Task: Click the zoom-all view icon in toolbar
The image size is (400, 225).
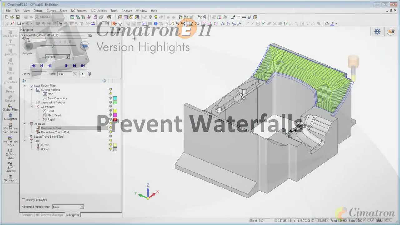Action: pyautogui.click(x=72, y=17)
